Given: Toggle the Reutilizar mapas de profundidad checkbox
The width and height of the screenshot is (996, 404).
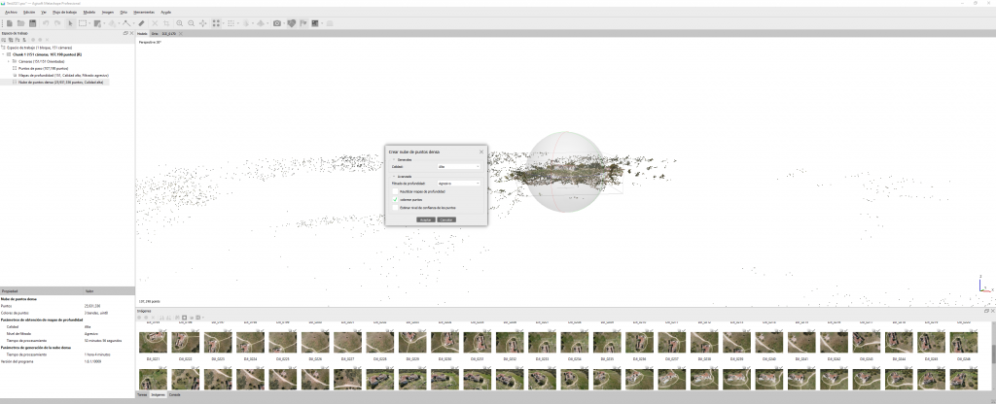Looking at the screenshot, I should pyautogui.click(x=395, y=191).
